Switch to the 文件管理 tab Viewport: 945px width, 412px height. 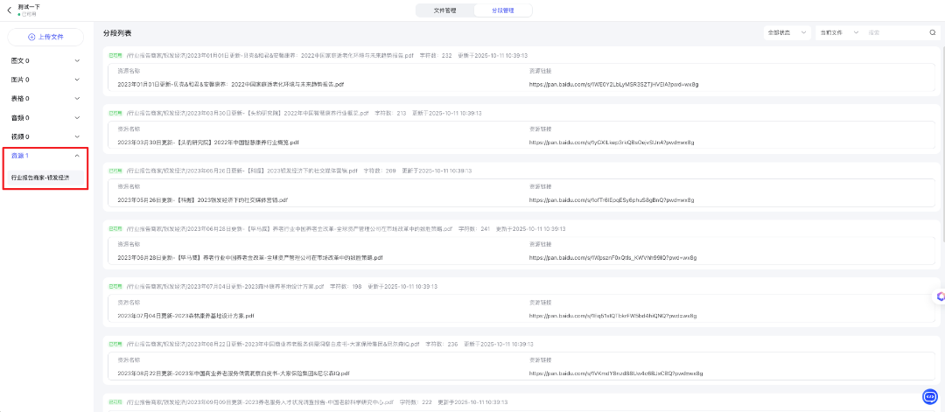(x=444, y=10)
